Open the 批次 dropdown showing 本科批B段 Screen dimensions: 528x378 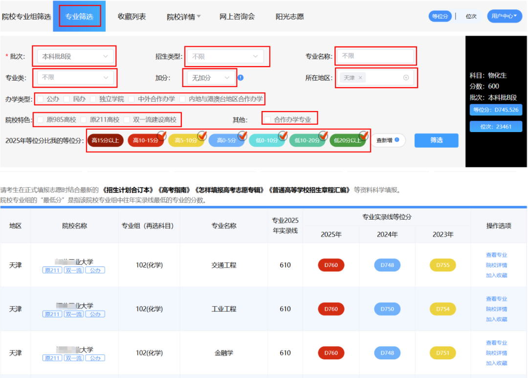click(74, 56)
